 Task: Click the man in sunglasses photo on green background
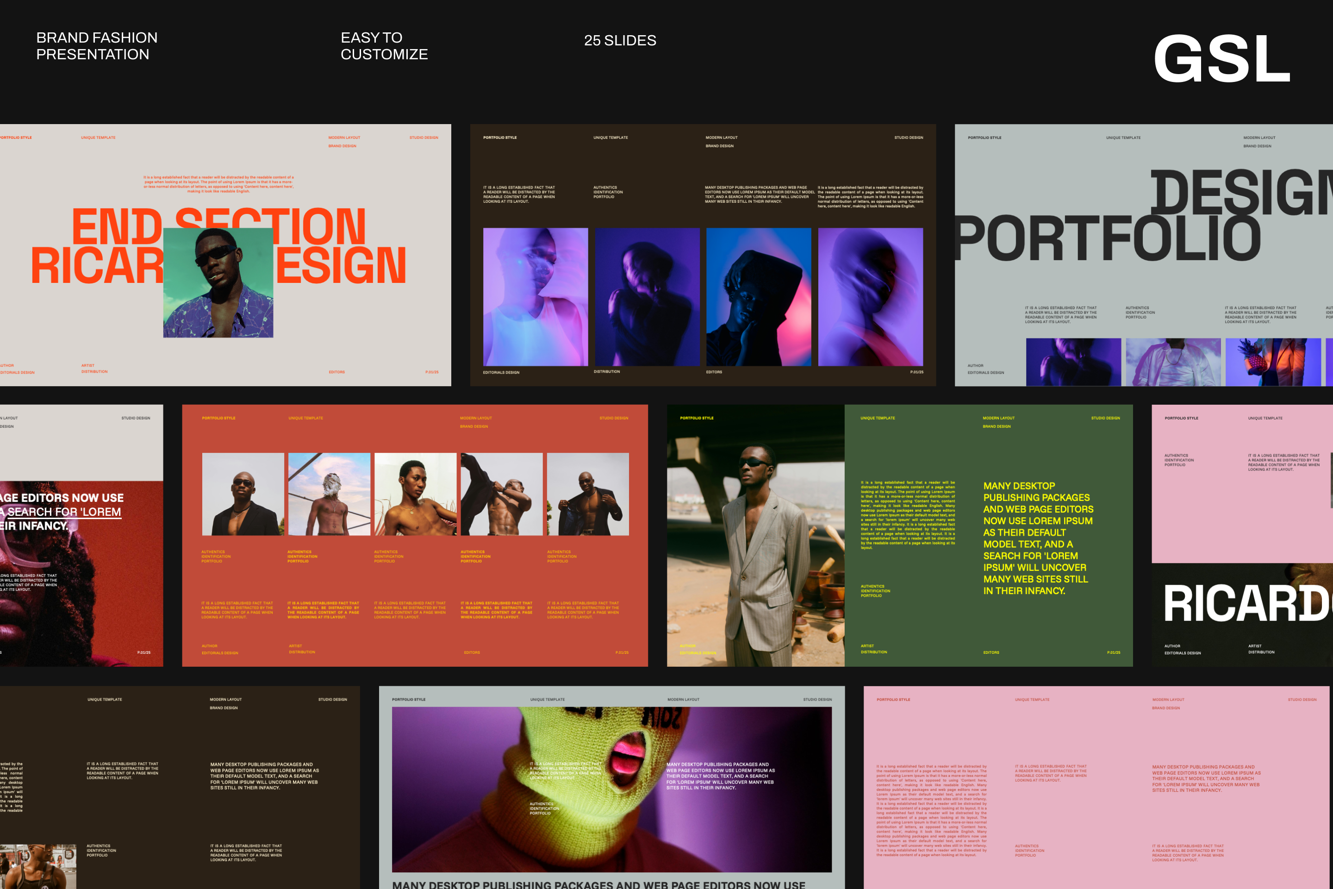pos(218,282)
